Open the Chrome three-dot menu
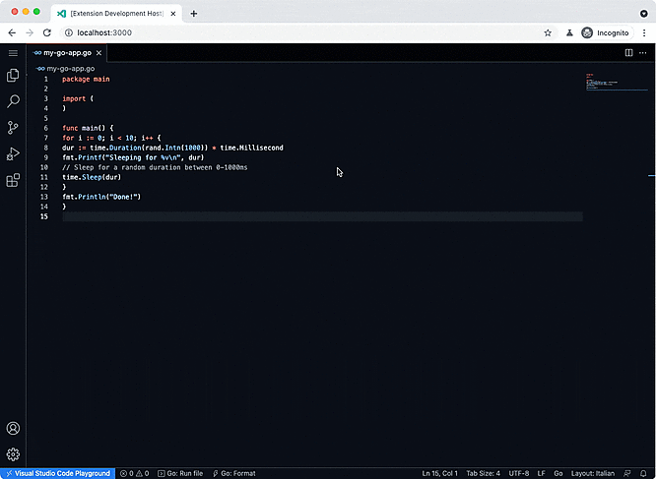This screenshot has width=656, height=479. point(644,33)
